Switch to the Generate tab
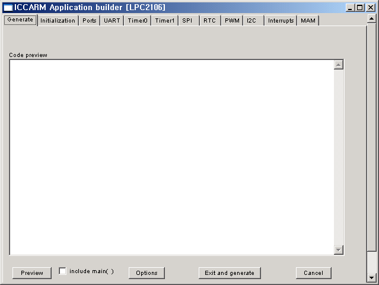This screenshot has height=285, width=379. point(20,20)
